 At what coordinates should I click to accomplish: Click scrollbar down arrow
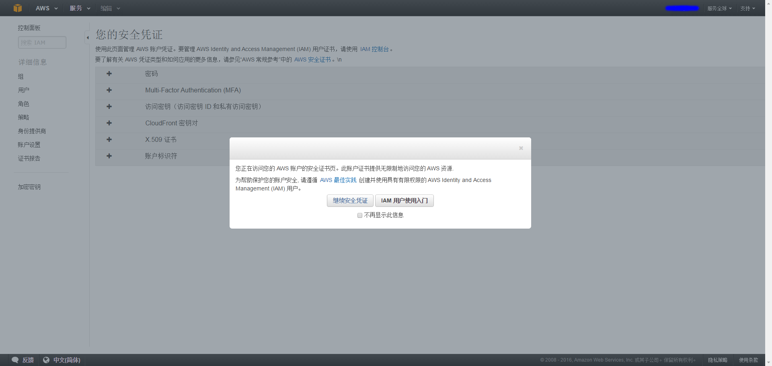point(768,363)
